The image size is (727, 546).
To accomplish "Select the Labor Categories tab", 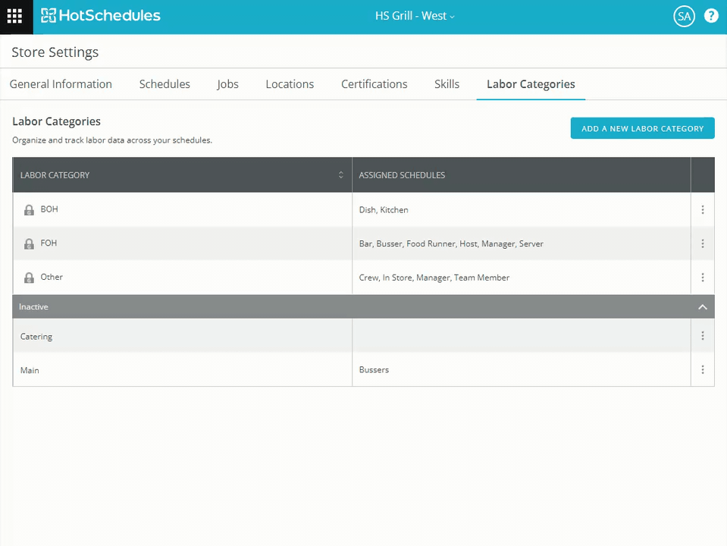I will pyautogui.click(x=531, y=84).
